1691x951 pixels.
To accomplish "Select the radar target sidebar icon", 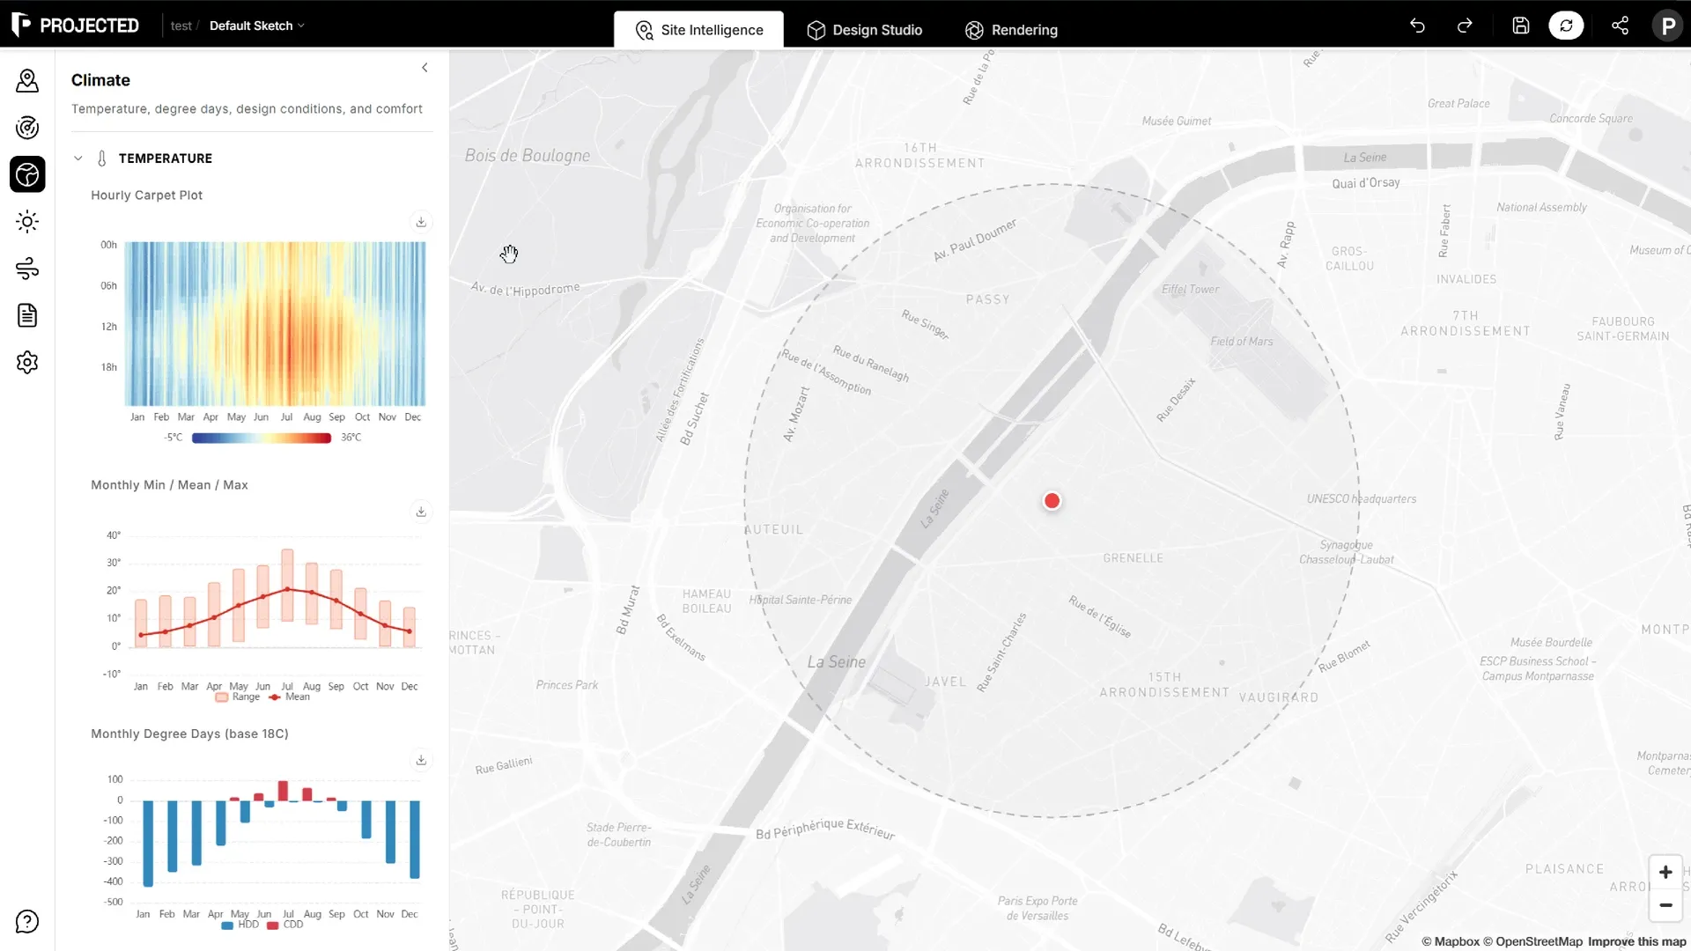I will tap(27, 128).
